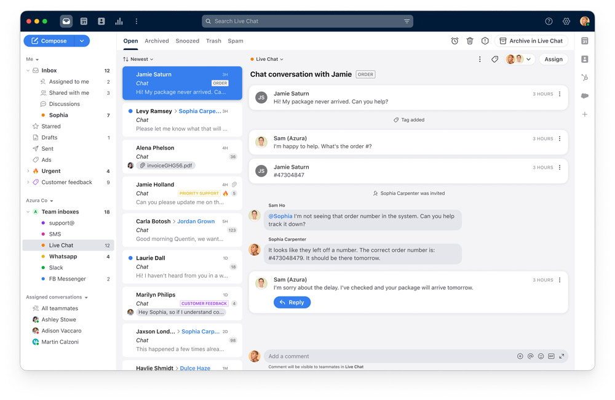Open the inbox view icon in top bar

66,21
